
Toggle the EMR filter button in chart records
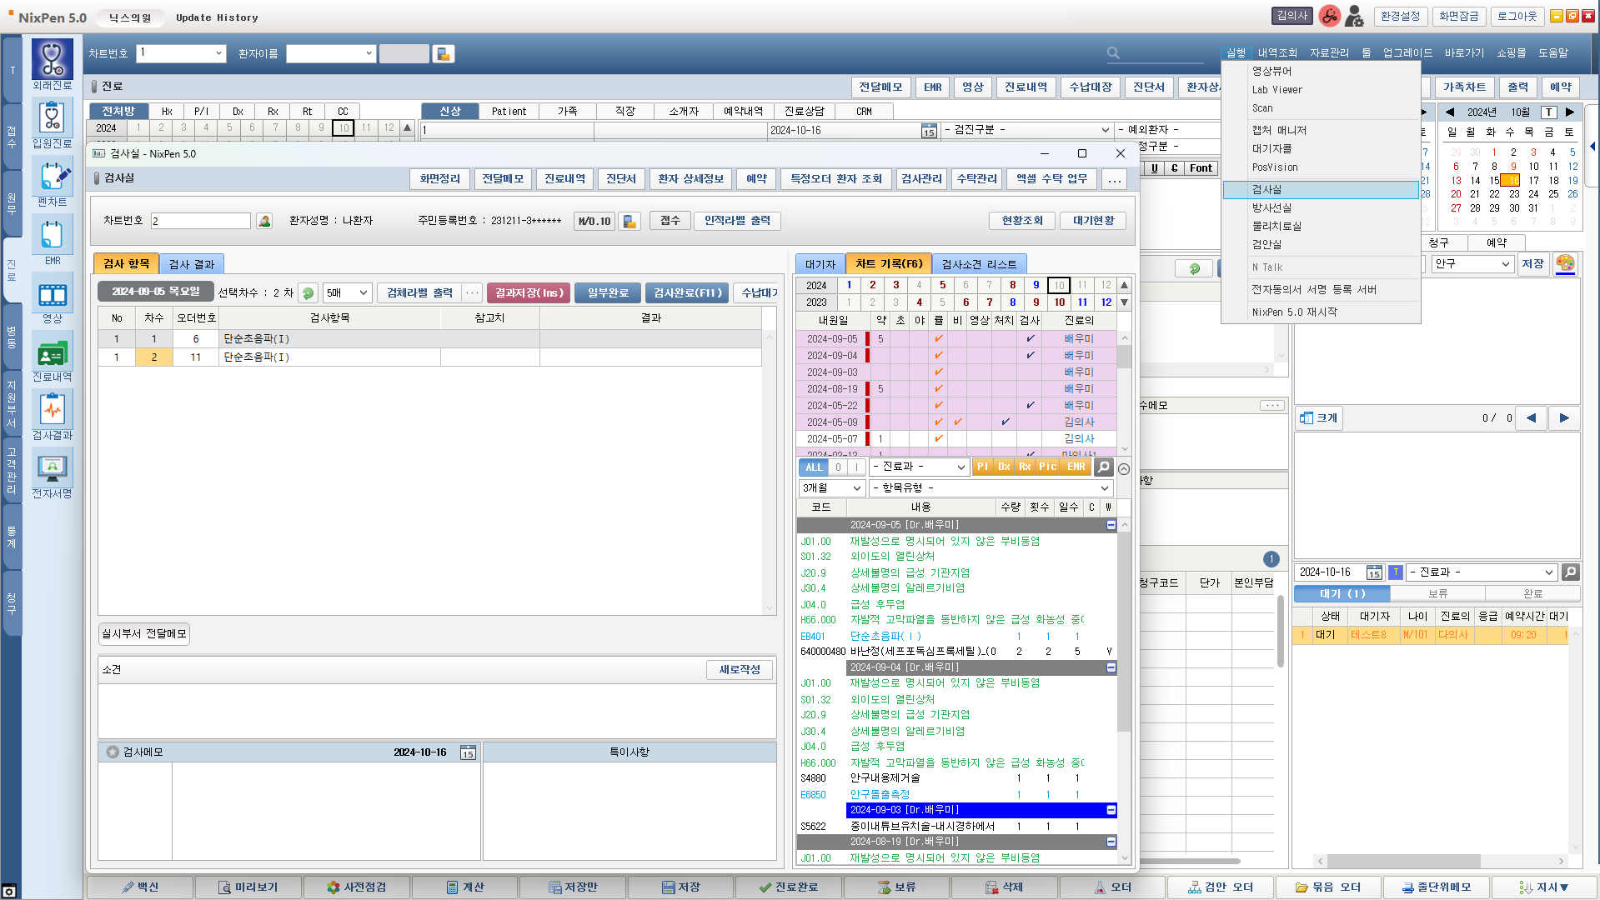[1076, 467]
